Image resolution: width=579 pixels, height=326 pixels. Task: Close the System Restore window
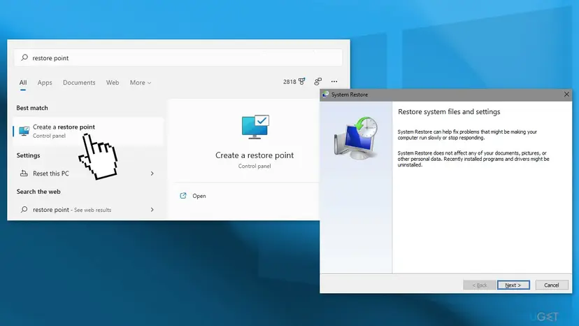coord(566,94)
